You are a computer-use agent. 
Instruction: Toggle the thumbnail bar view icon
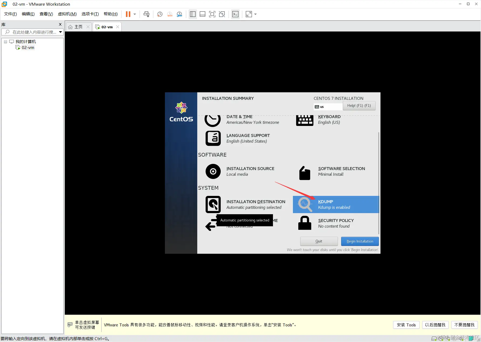tap(202, 14)
